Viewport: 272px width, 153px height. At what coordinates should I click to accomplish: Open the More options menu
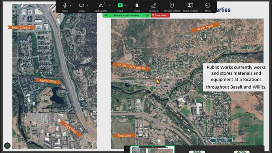coord(207,5)
